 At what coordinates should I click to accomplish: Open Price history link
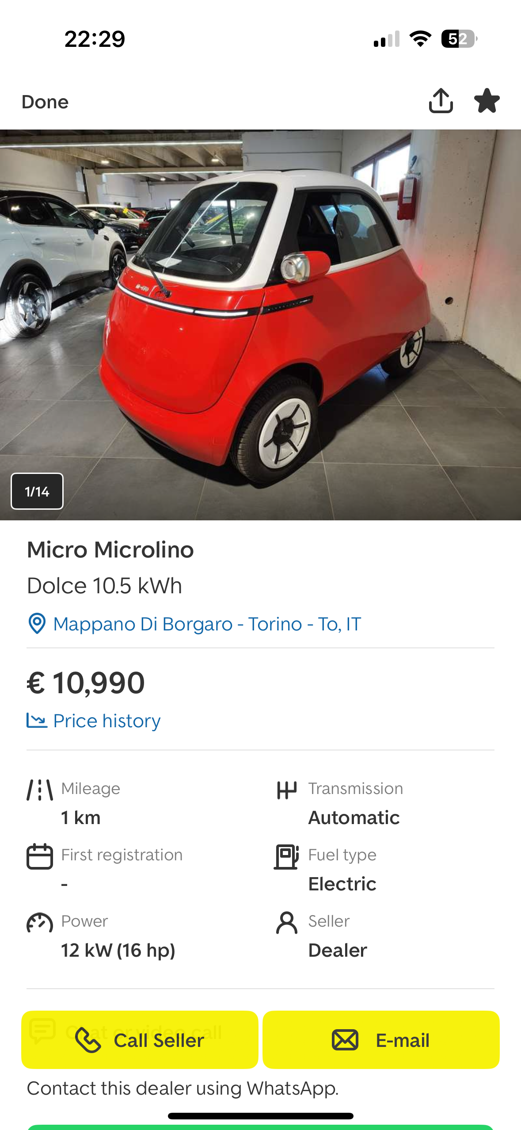(x=106, y=721)
